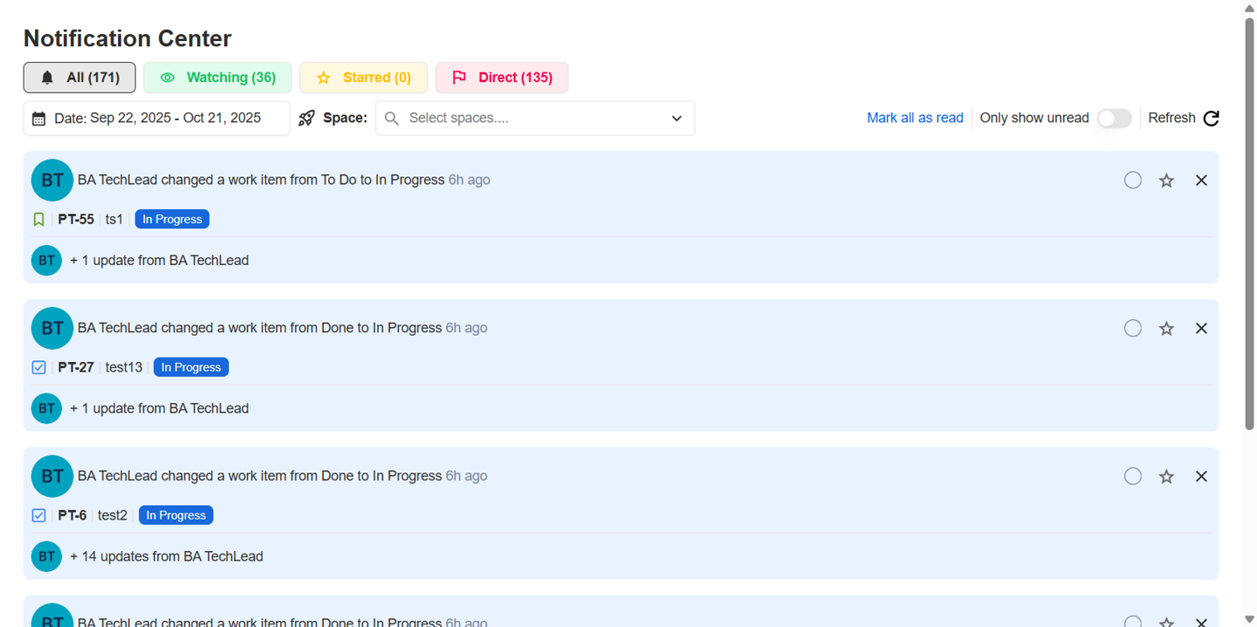
Task: Mark PT-55 notification as read circle
Action: (1133, 181)
